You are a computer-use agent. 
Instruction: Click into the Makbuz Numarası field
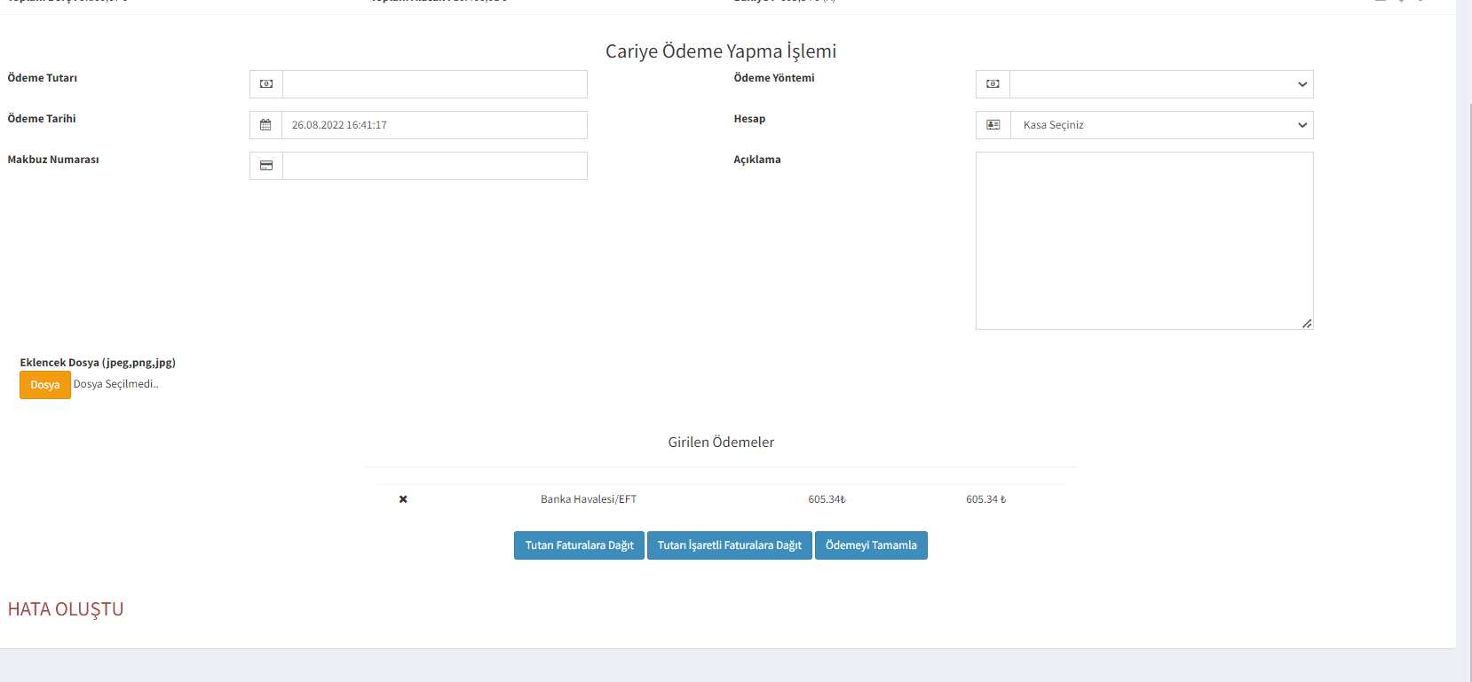coord(434,166)
